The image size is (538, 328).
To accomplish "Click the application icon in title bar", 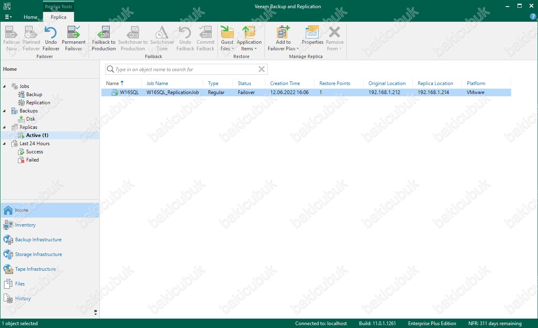I will pos(7,6).
